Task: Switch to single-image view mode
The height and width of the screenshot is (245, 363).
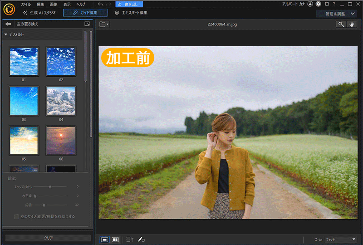Action: pyautogui.click(x=105, y=239)
